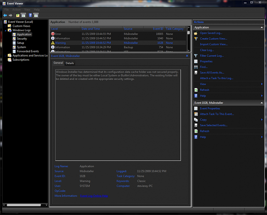267x215 pixels.
Task: Collapse the Windows Logs tree node
Action: [5, 30]
